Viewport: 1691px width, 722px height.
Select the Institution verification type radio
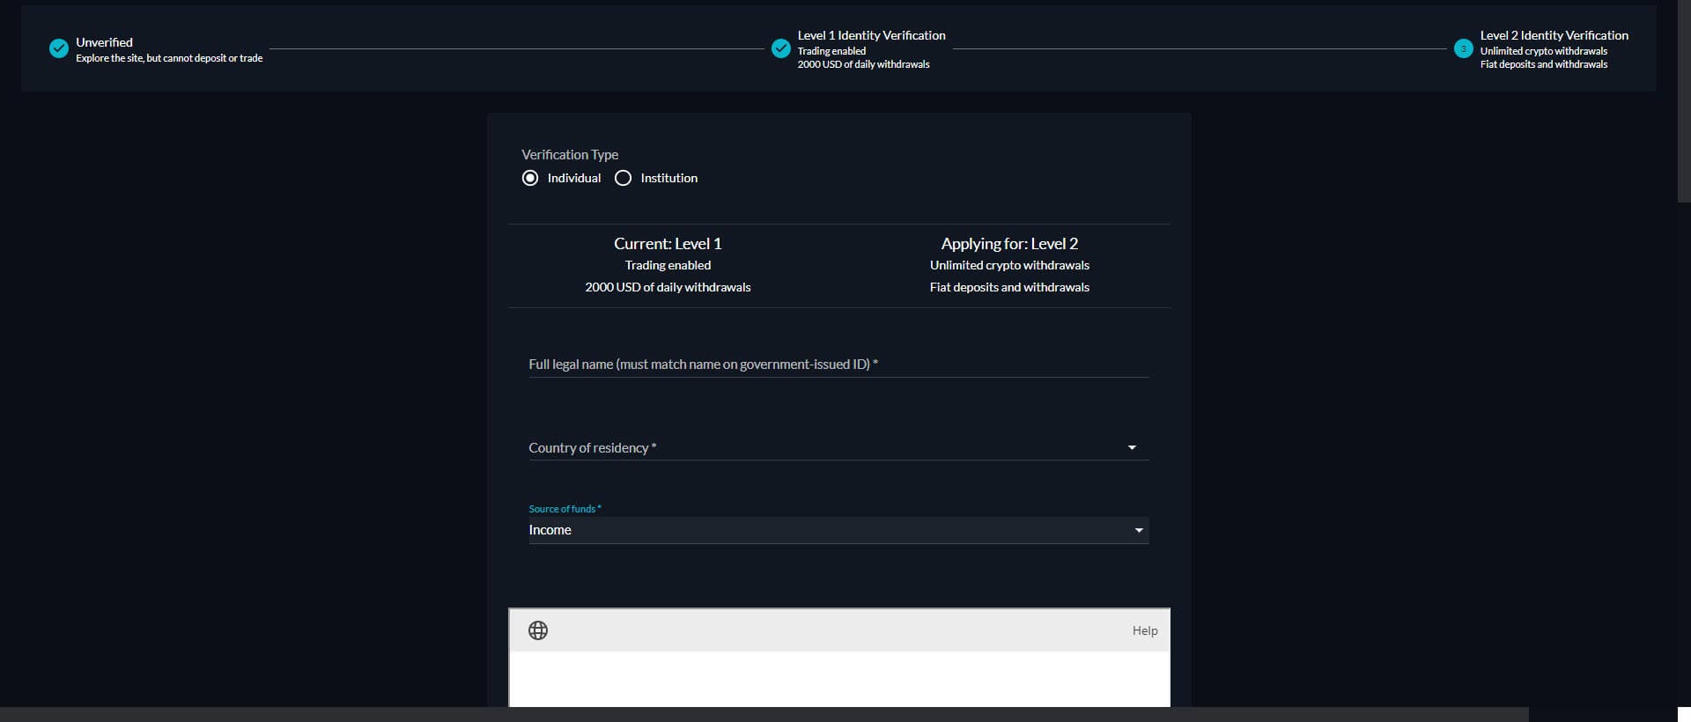[624, 178]
